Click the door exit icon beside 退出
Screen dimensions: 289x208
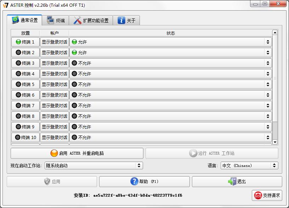pyautogui.click(x=232, y=181)
